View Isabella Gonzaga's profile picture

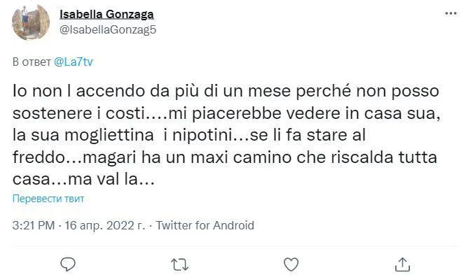coord(31,22)
